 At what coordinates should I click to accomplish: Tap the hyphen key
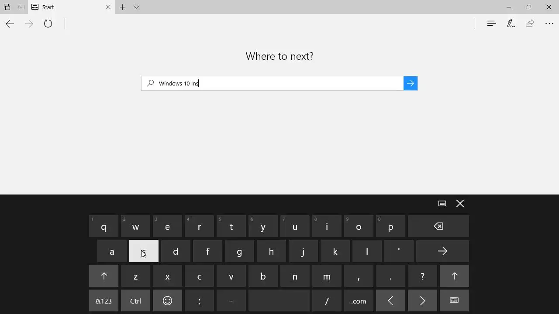[x=231, y=301]
